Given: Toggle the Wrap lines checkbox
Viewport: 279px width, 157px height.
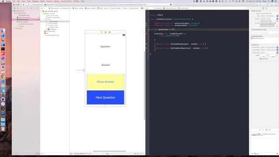Looking at the screenshot, I should tap(261, 59).
